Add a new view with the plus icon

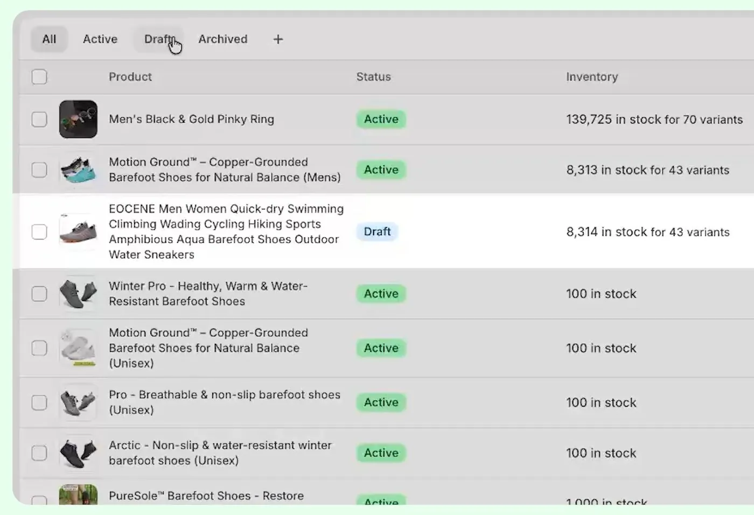(x=278, y=39)
